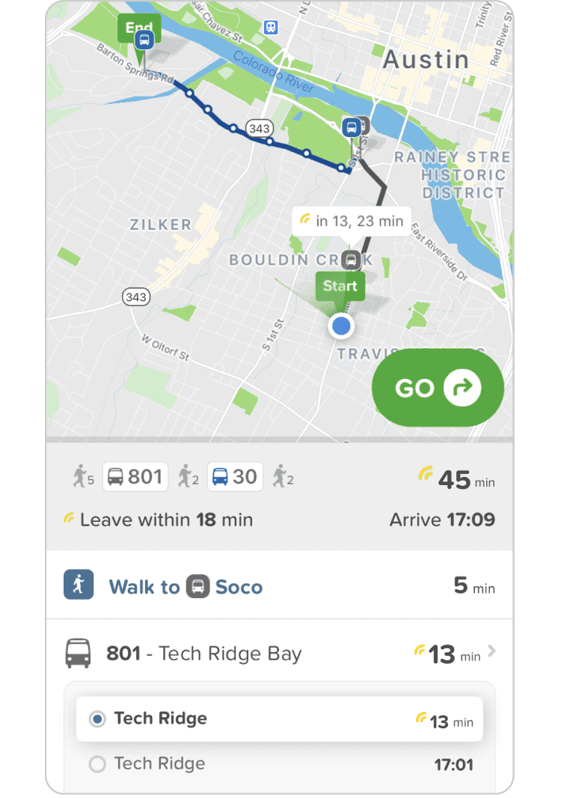Open the route 801 bus badge
561x798 pixels.
[135, 477]
